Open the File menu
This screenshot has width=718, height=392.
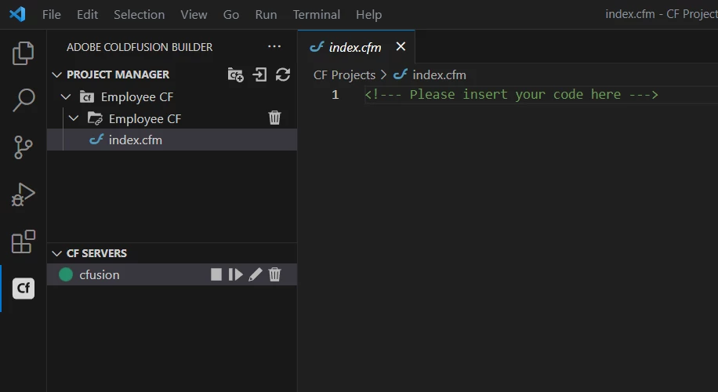tap(51, 15)
